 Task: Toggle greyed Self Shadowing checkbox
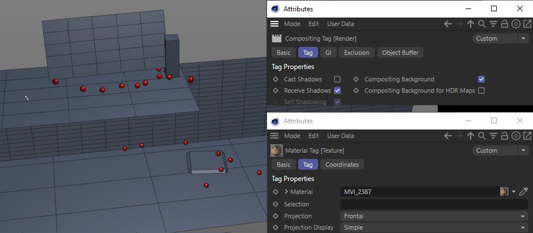pyautogui.click(x=337, y=102)
